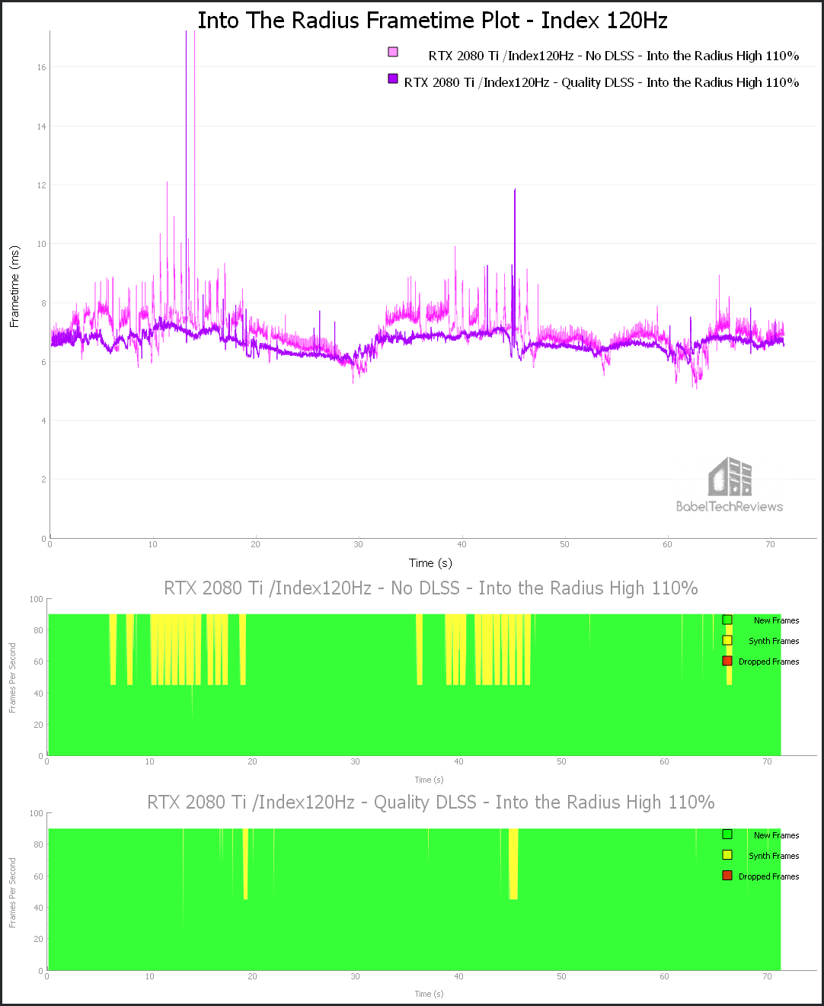Select the Quality DLSS legend label text

[602, 82]
